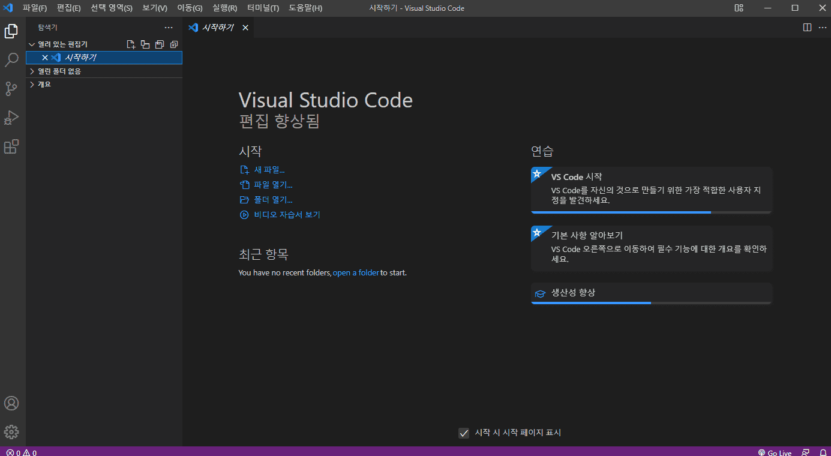Open the 도움말(H) menu
Viewport: 831px width, 456px height.
coord(305,8)
